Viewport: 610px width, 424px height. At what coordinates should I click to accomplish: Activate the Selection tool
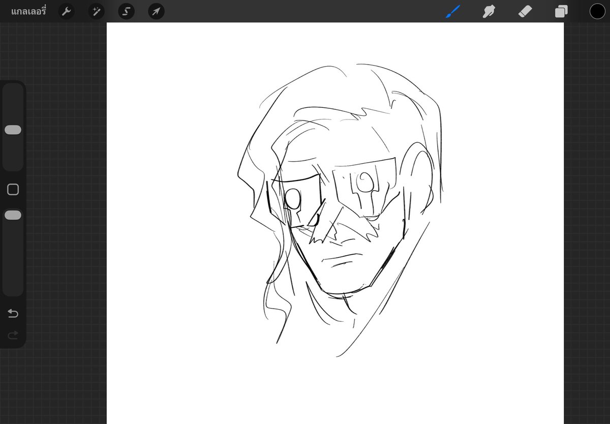[126, 11]
